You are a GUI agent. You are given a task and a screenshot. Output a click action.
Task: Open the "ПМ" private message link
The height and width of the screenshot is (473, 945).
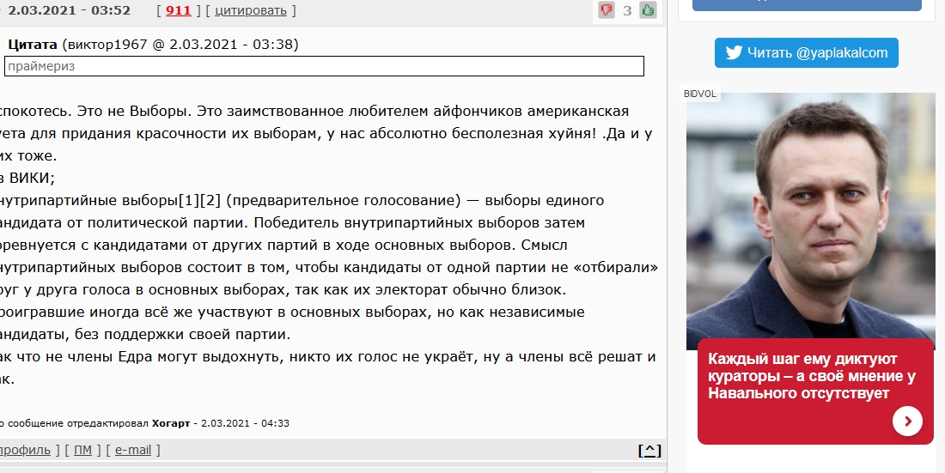point(82,450)
